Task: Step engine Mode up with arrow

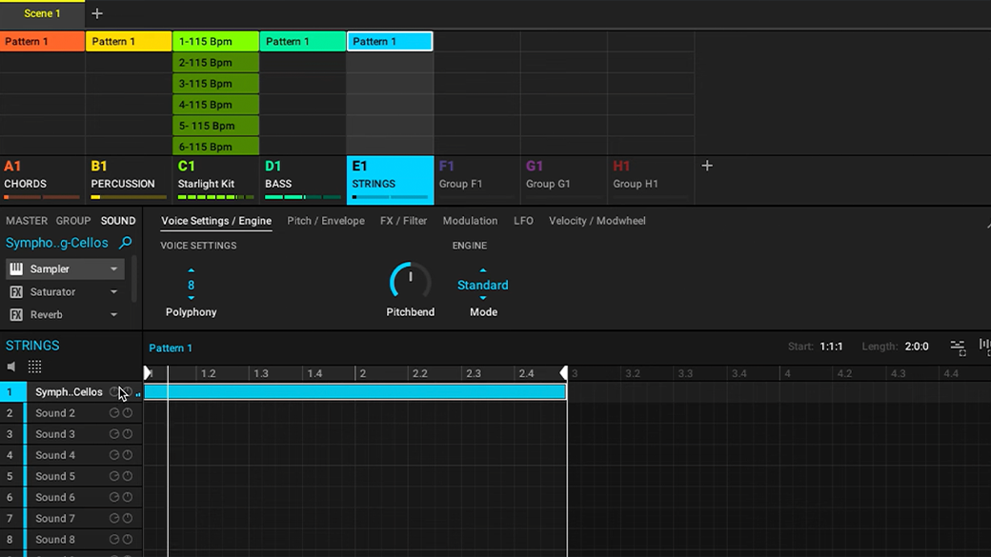Action: coord(483,271)
